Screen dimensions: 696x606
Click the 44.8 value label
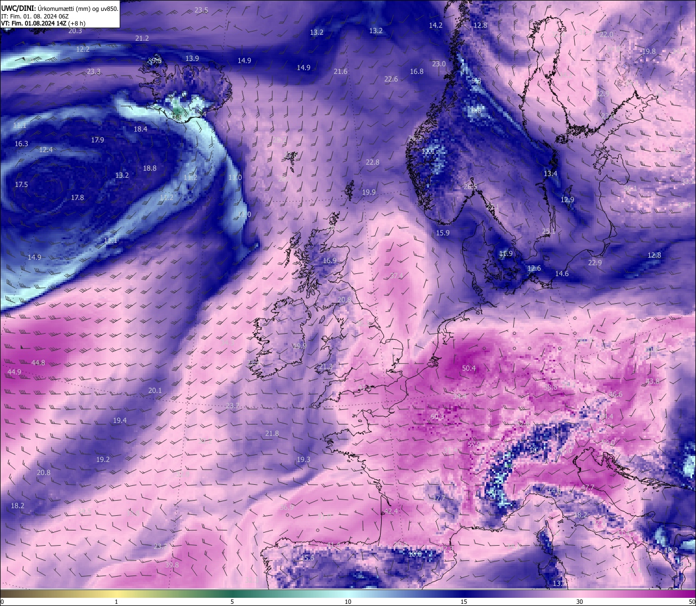coord(38,363)
